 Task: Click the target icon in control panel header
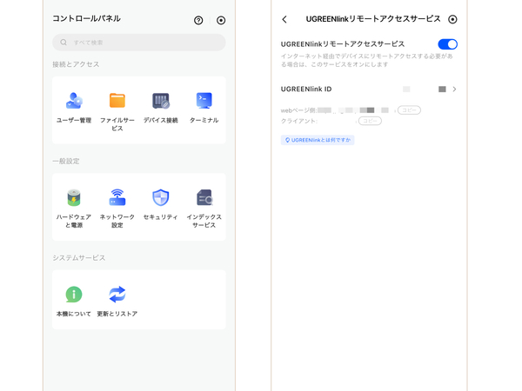[x=221, y=20]
